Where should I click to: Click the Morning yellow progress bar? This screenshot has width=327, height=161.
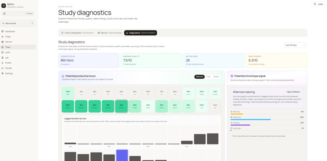237,114
